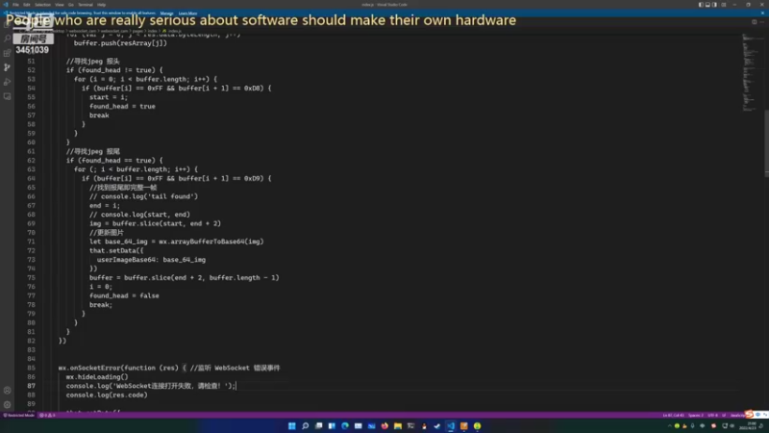The width and height of the screenshot is (769, 433).
Task: Change file encoding UTF-8
Action: (x=712, y=416)
